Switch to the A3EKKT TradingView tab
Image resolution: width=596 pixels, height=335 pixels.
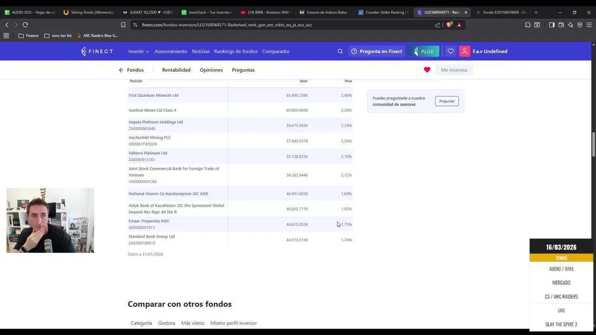(x=148, y=12)
